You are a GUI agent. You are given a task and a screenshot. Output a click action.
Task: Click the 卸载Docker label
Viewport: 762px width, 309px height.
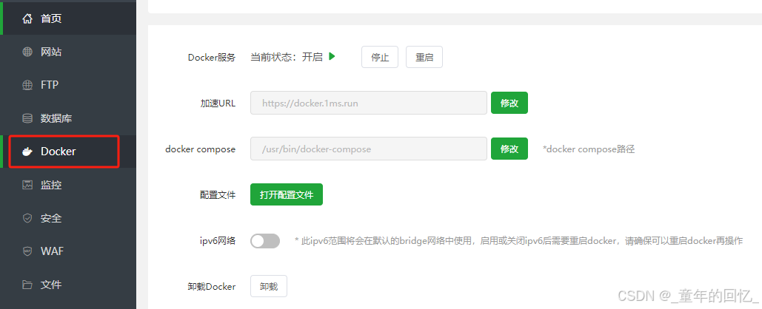[211, 287]
